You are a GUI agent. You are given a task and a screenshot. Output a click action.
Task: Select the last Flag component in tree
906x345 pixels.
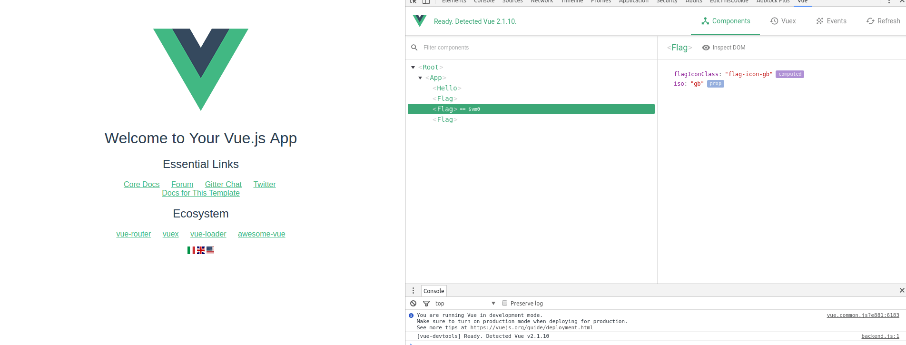[445, 119]
